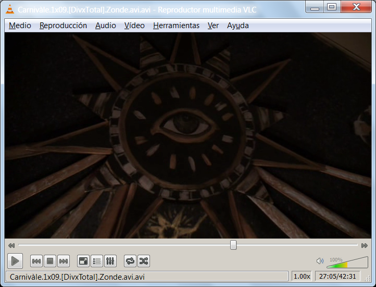376x287 pixels.
Task: Click the Play button
Action: coord(15,261)
